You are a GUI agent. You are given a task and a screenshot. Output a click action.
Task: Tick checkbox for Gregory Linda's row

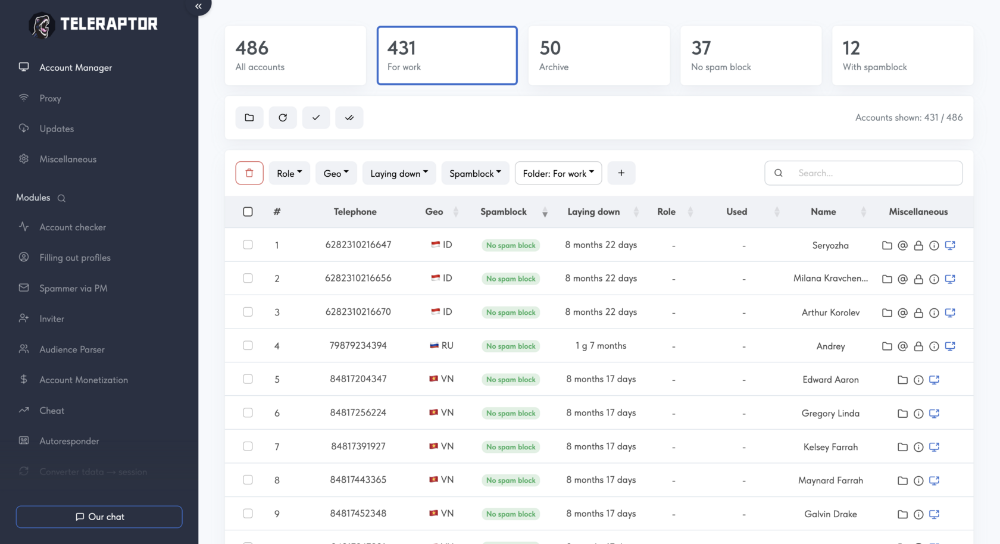pos(248,412)
